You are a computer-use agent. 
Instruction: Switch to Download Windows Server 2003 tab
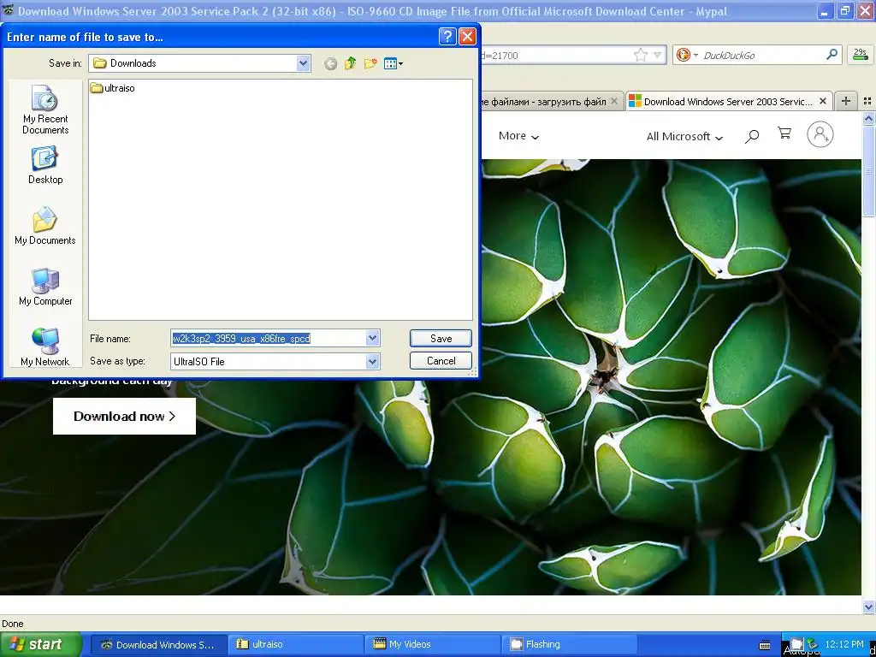(x=727, y=101)
